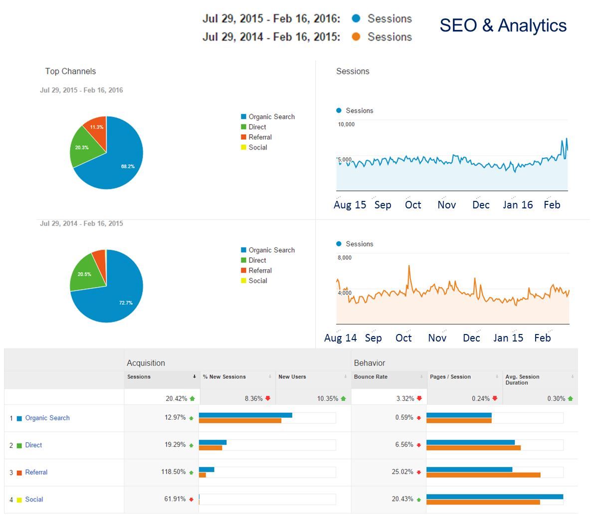Click the green square in table row 2
Viewport: 592px width, 516px height.
tap(19, 445)
